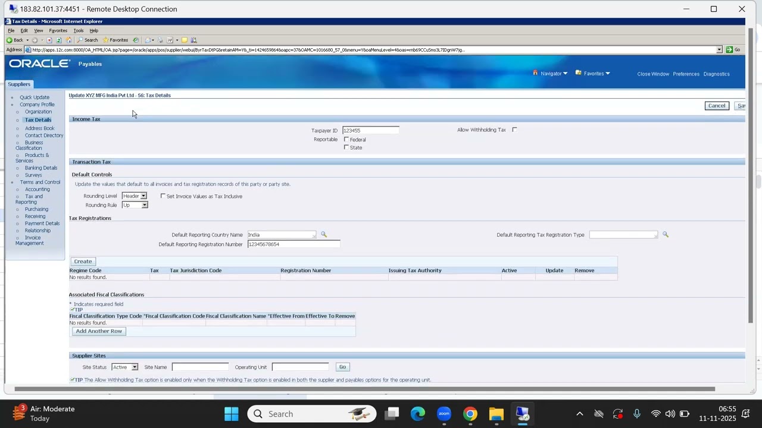Open Default Reporting Country Name search magnifier

point(324,234)
